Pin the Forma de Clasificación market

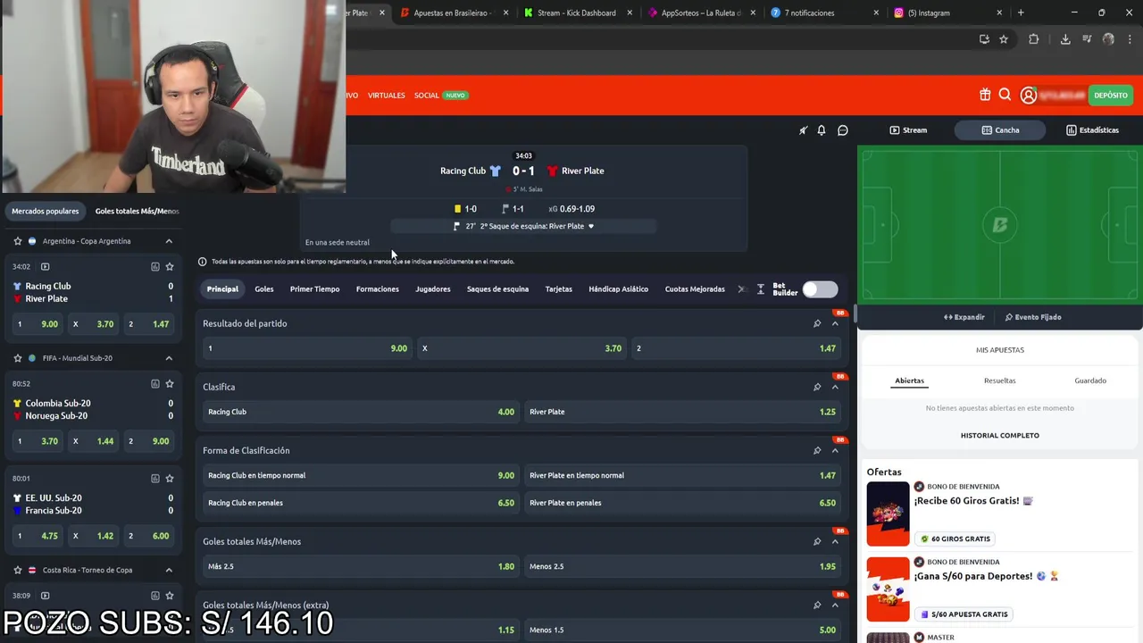pyautogui.click(x=817, y=450)
